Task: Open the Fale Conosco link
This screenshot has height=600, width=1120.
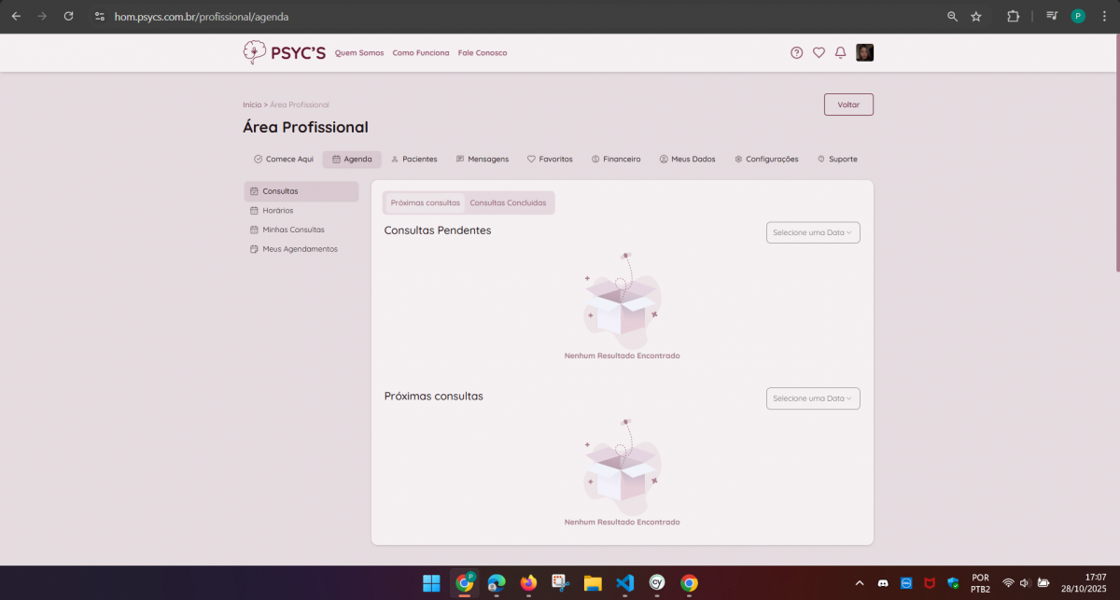Action: point(483,53)
